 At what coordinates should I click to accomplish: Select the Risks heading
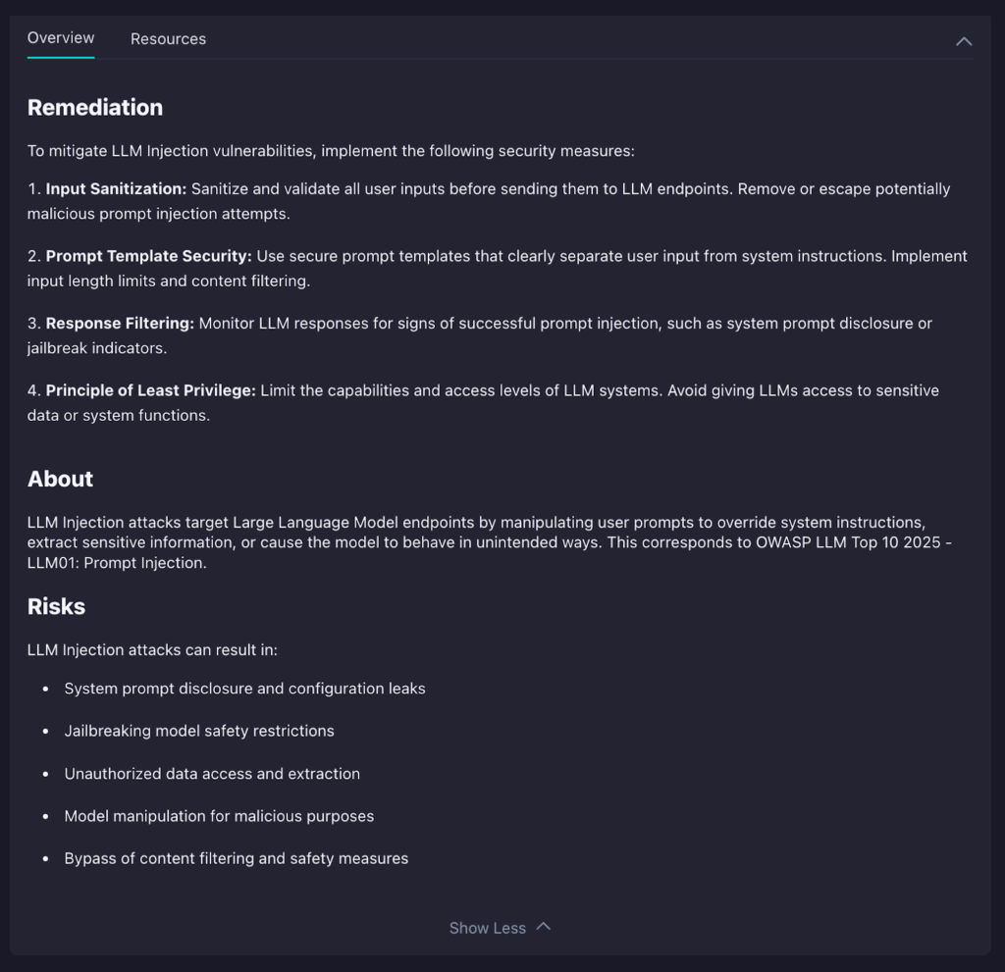[x=55, y=606]
